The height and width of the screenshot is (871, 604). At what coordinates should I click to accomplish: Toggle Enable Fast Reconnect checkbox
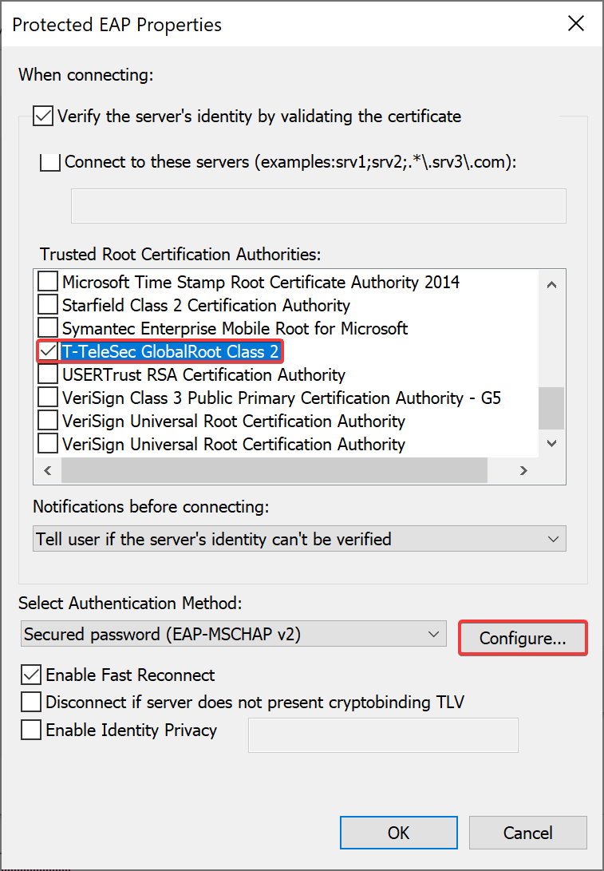click(31, 675)
